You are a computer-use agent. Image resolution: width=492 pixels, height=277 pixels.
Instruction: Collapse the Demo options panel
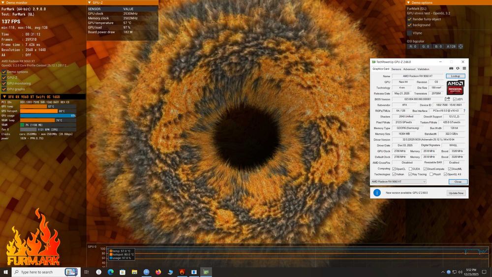(x=408, y=2)
